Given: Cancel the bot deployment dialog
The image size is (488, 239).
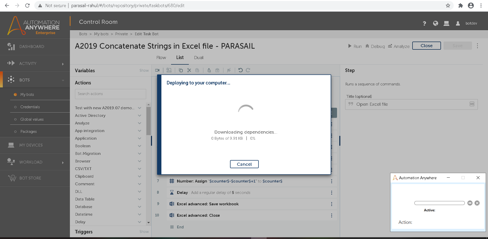Looking at the screenshot, I should point(244,164).
